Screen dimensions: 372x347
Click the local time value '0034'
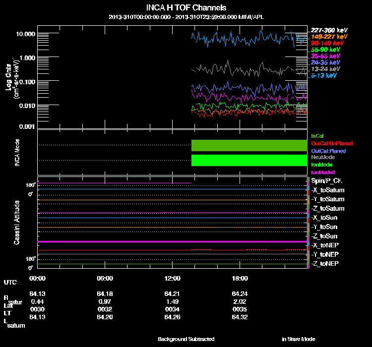click(173, 309)
